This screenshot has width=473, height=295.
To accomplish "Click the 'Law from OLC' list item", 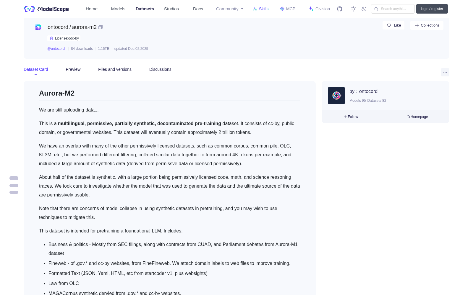I will 64,283.
